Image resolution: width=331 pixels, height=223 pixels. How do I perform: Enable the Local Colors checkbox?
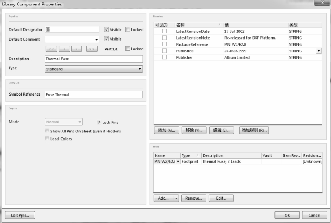click(47, 139)
